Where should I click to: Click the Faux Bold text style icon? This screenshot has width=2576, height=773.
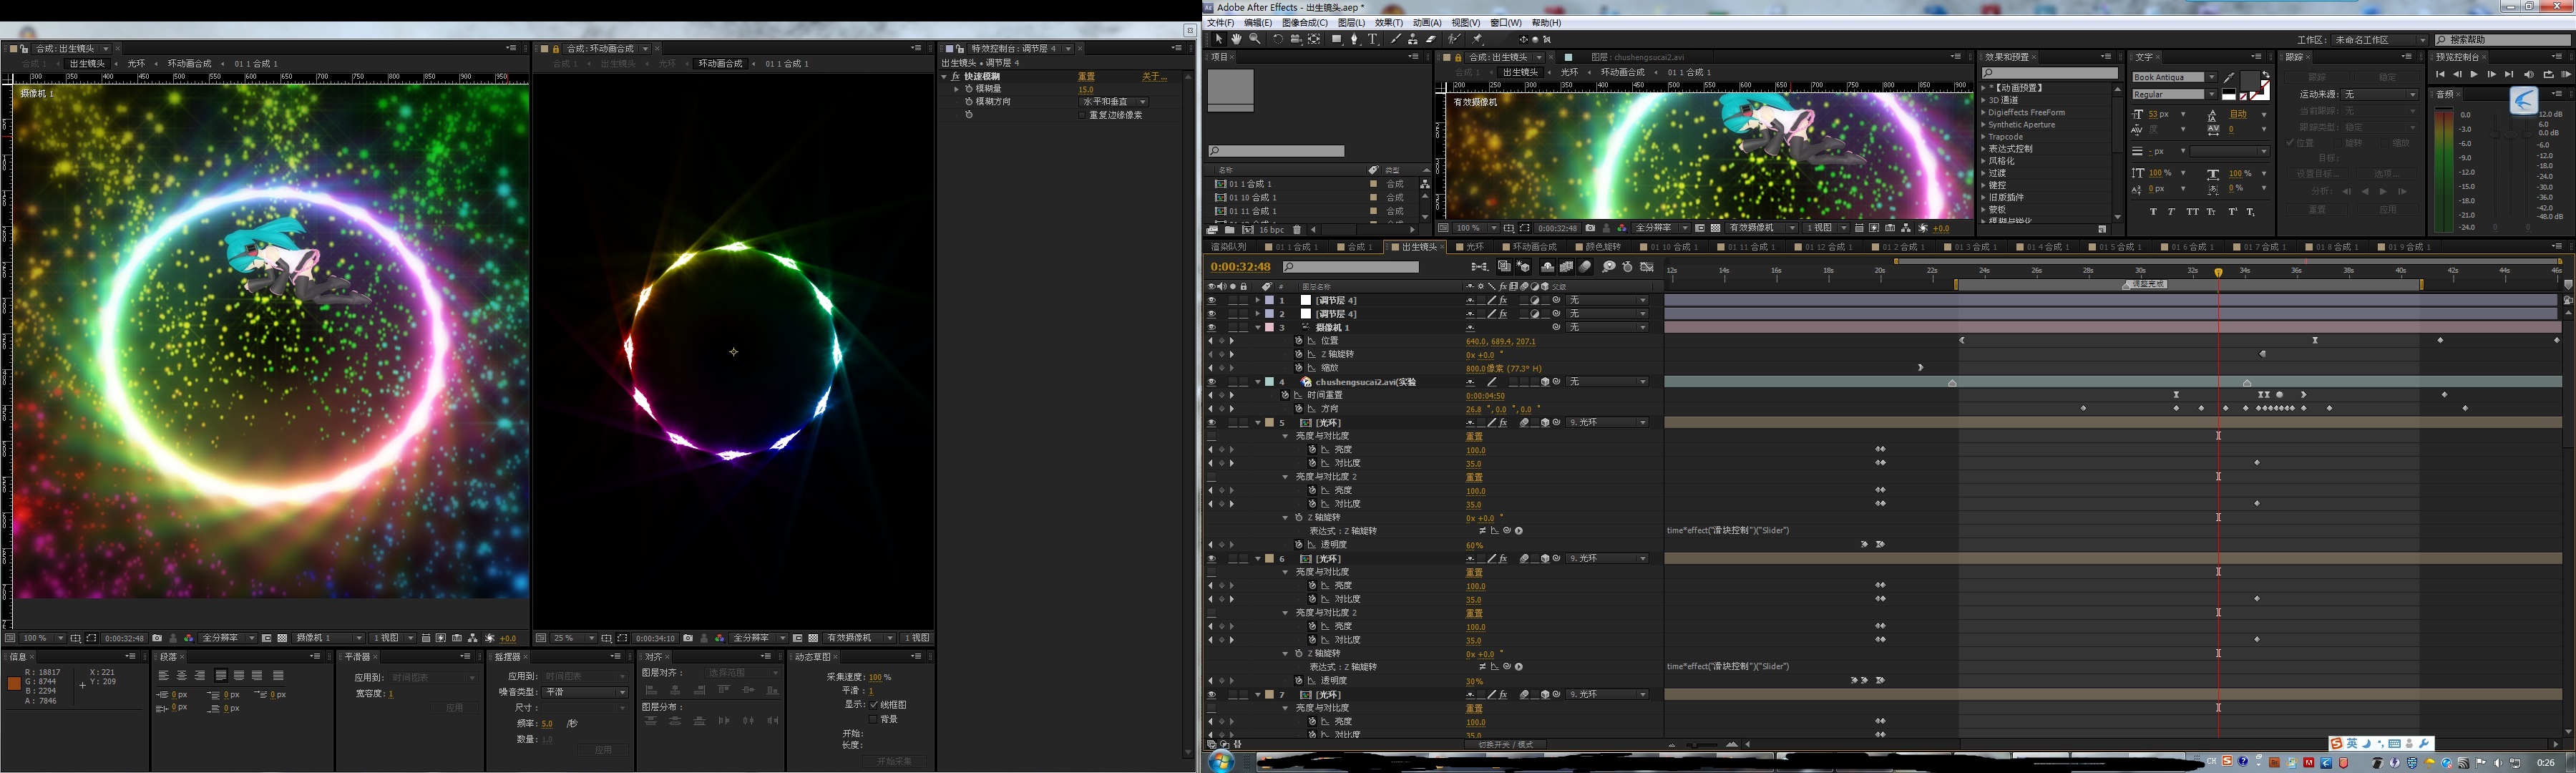pos(2153,212)
